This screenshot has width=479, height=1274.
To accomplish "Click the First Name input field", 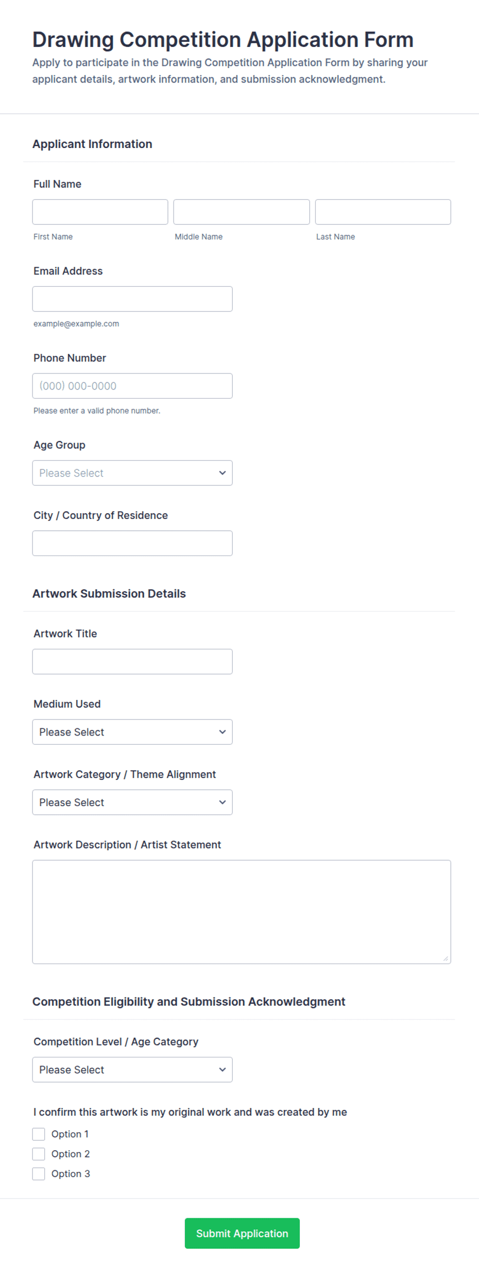I will [100, 212].
